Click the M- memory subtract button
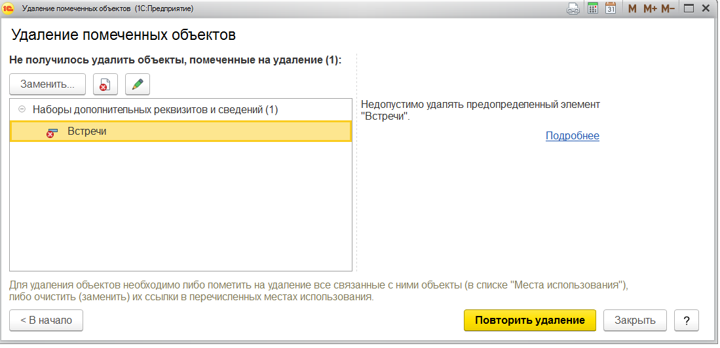Screen dimensions: 720x348 click(668, 9)
